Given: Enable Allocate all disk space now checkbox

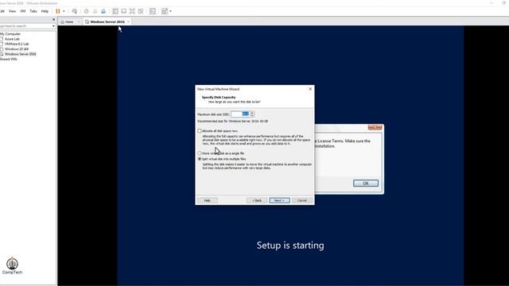Looking at the screenshot, I should coord(200,131).
